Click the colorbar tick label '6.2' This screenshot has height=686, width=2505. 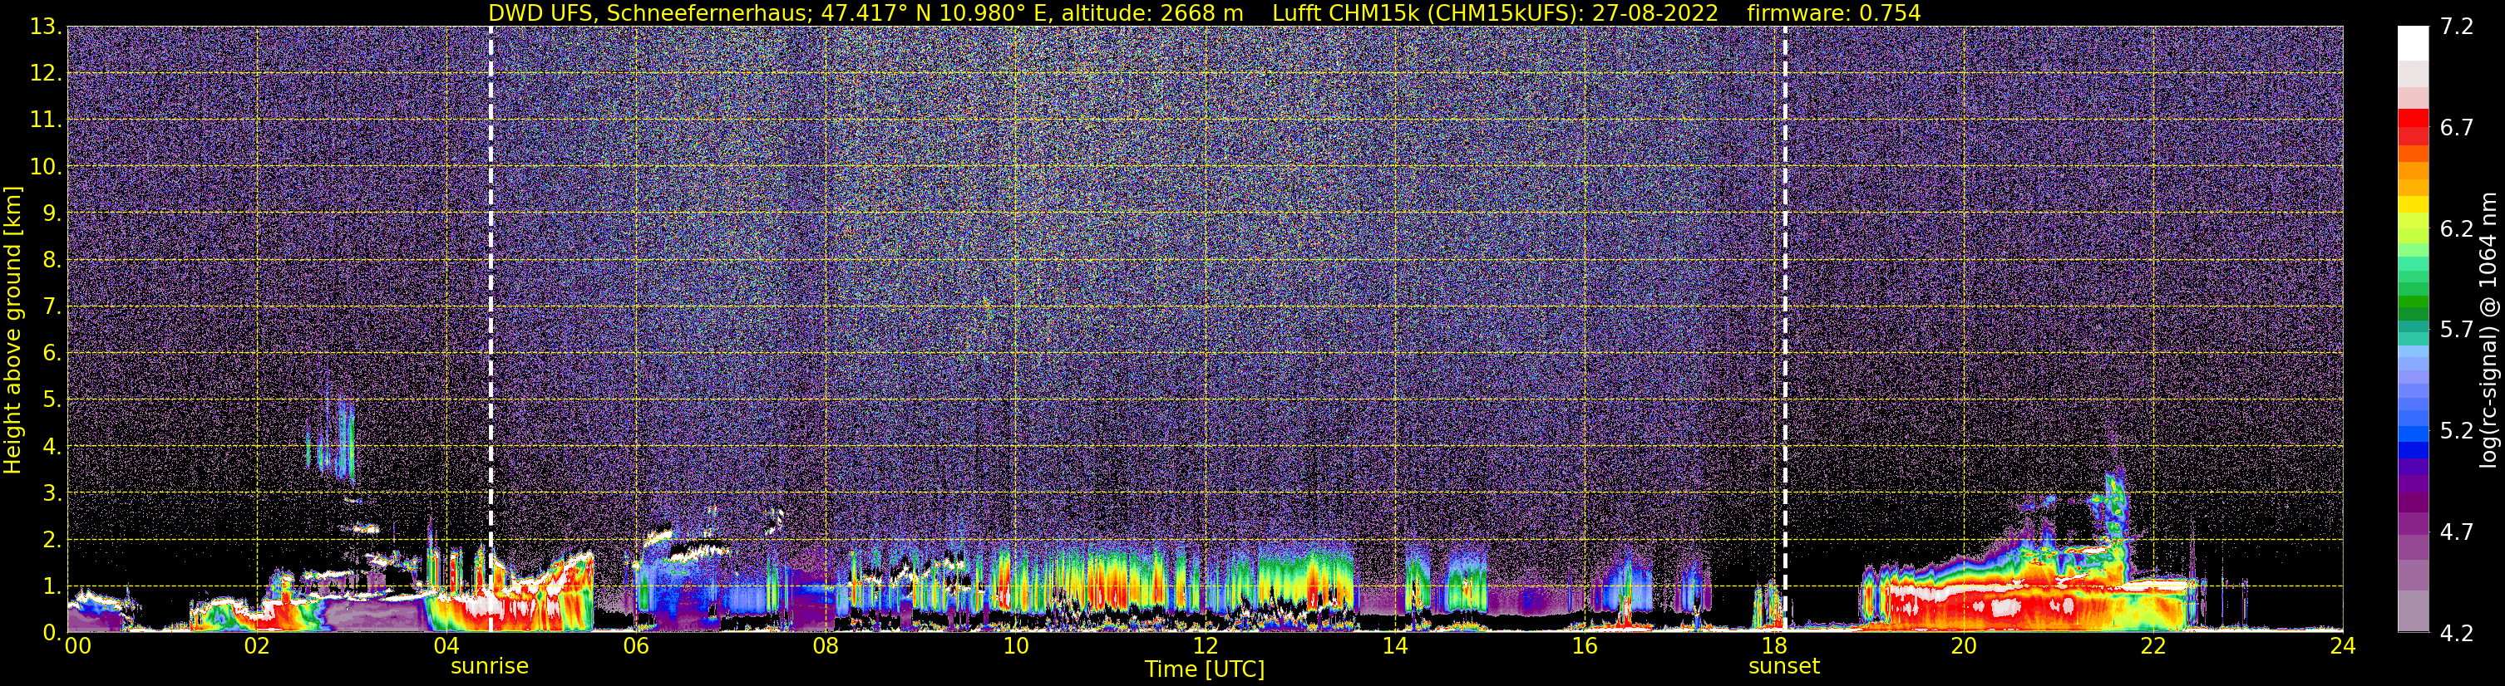point(2457,229)
